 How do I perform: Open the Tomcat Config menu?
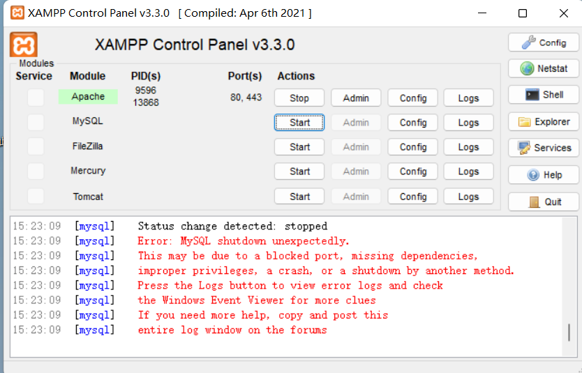[412, 196]
